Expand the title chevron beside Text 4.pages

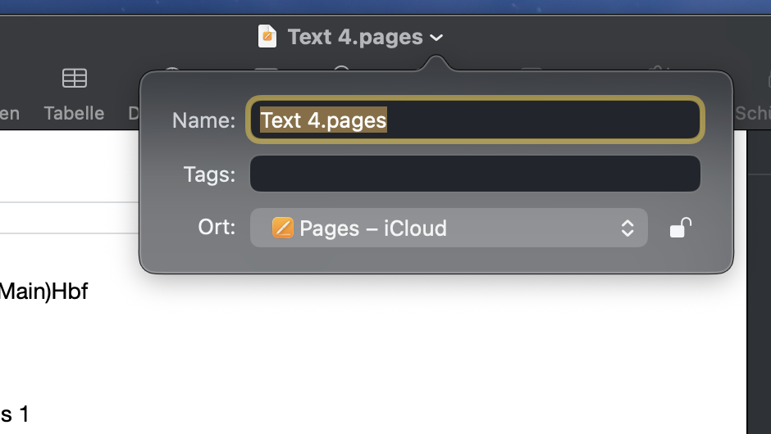coord(436,38)
